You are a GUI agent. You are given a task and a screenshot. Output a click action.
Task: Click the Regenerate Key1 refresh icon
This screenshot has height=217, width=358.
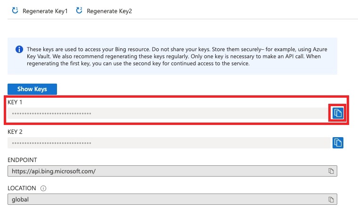point(15,10)
